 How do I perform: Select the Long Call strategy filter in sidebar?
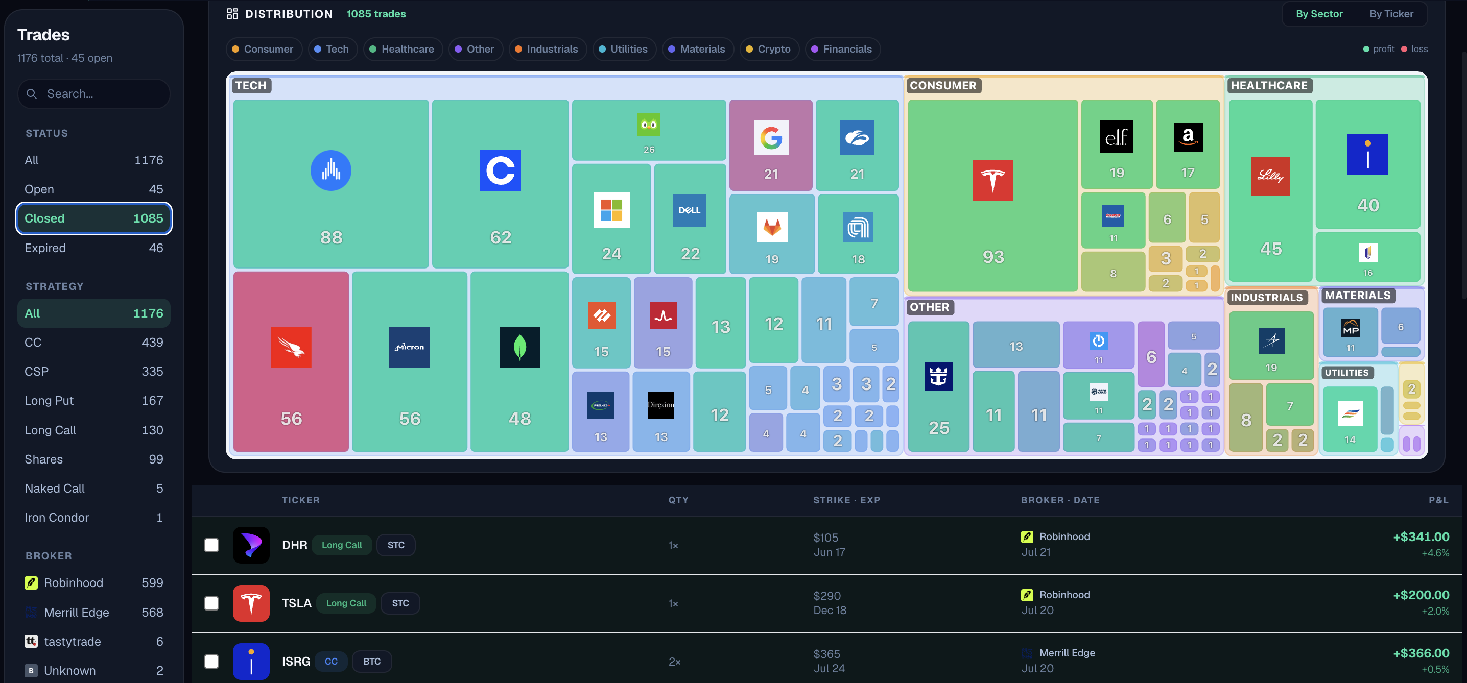coord(94,430)
